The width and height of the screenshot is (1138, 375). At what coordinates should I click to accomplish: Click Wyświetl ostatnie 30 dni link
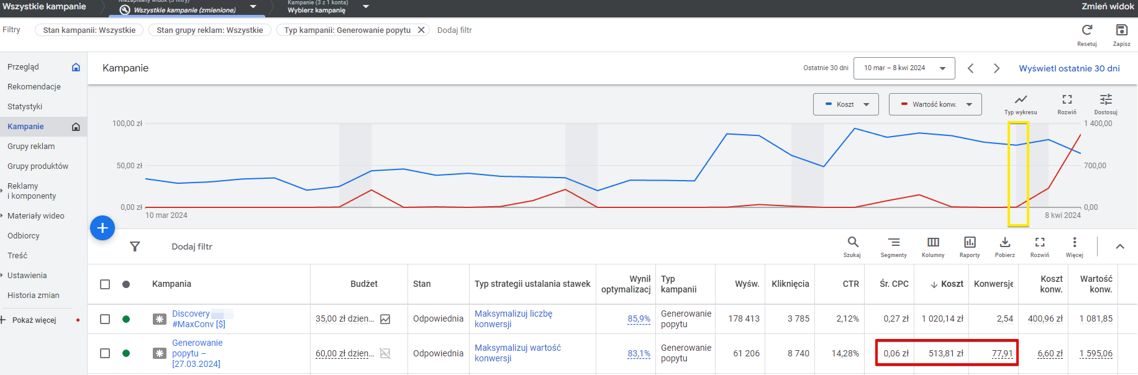click(x=1069, y=68)
